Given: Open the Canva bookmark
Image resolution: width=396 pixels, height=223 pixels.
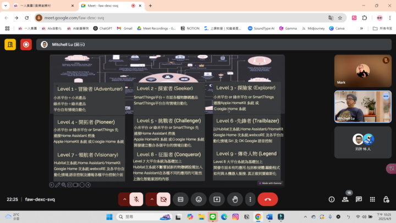Looking at the screenshot, I should (337, 28).
